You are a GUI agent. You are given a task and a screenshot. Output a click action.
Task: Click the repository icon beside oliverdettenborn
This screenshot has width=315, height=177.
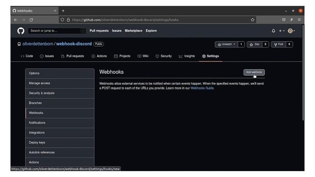(19, 44)
